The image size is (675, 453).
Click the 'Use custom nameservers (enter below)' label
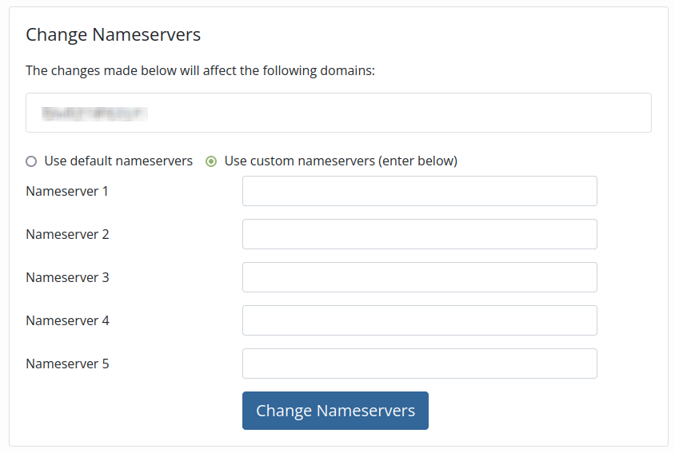tap(341, 161)
